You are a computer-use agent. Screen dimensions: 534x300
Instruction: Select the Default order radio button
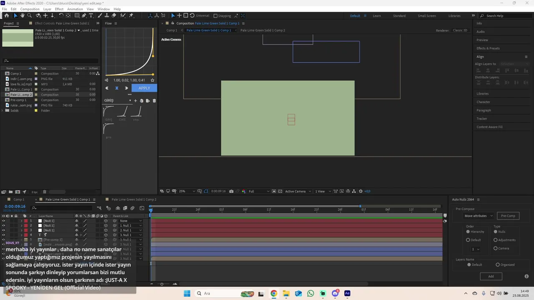pos(468,240)
